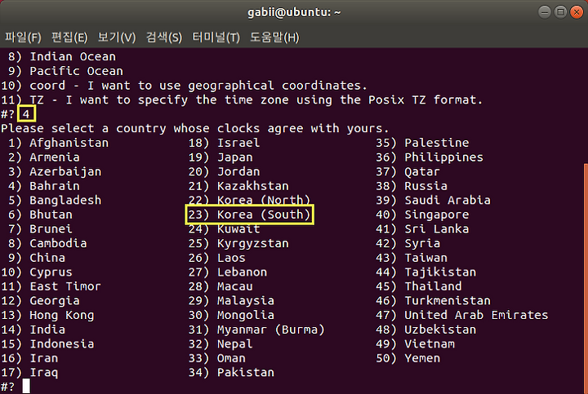
Task: Click the text '26) Laos'
Action: (x=217, y=258)
